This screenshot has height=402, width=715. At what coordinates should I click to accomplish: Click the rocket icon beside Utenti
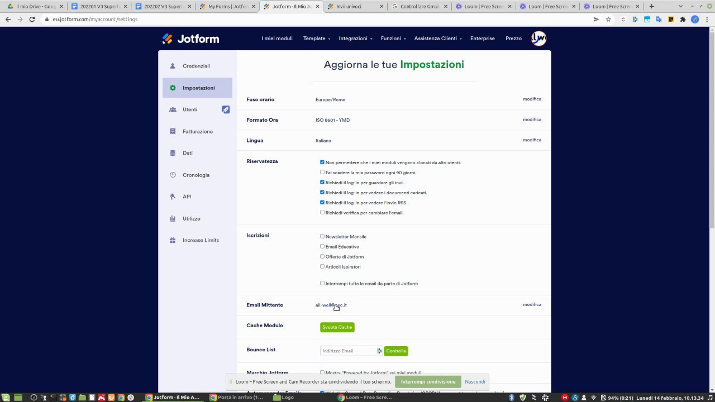click(x=226, y=109)
